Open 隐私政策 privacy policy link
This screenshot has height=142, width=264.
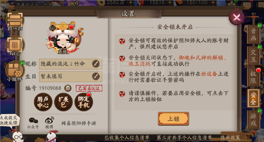point(230,138)
